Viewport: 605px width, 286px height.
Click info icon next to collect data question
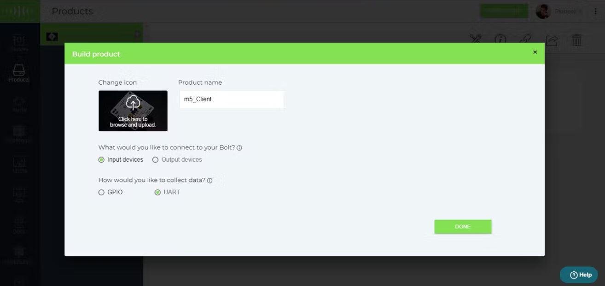tap(209, 181)
